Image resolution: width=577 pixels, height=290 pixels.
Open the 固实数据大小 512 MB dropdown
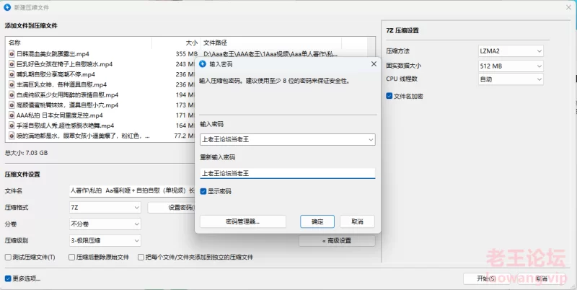coord(511,66)
